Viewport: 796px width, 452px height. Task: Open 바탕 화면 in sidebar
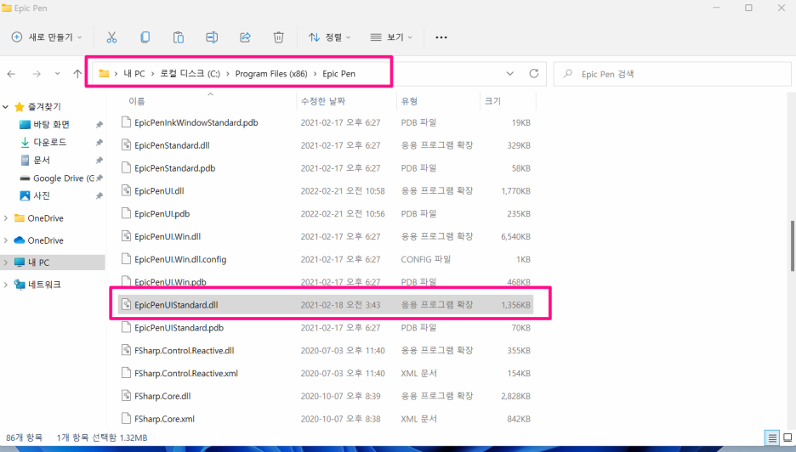tap(51, 124)
